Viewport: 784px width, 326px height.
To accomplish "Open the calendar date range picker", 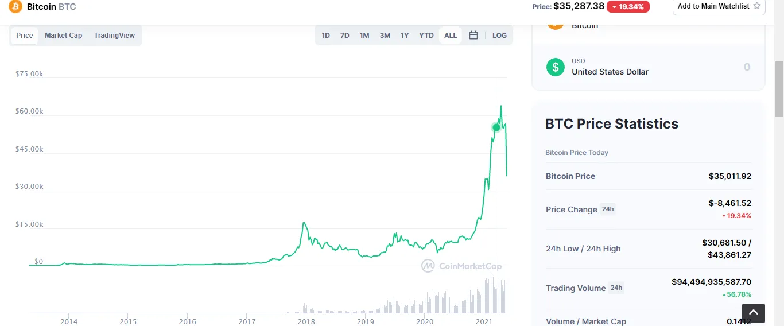I will pyautogui.click(x=473, y=36).
